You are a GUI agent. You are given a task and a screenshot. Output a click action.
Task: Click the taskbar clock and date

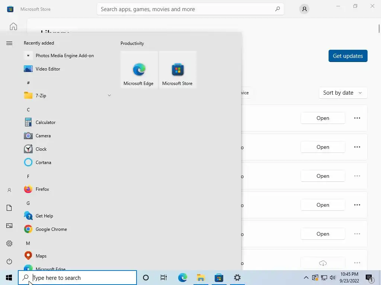coord(349,278)
